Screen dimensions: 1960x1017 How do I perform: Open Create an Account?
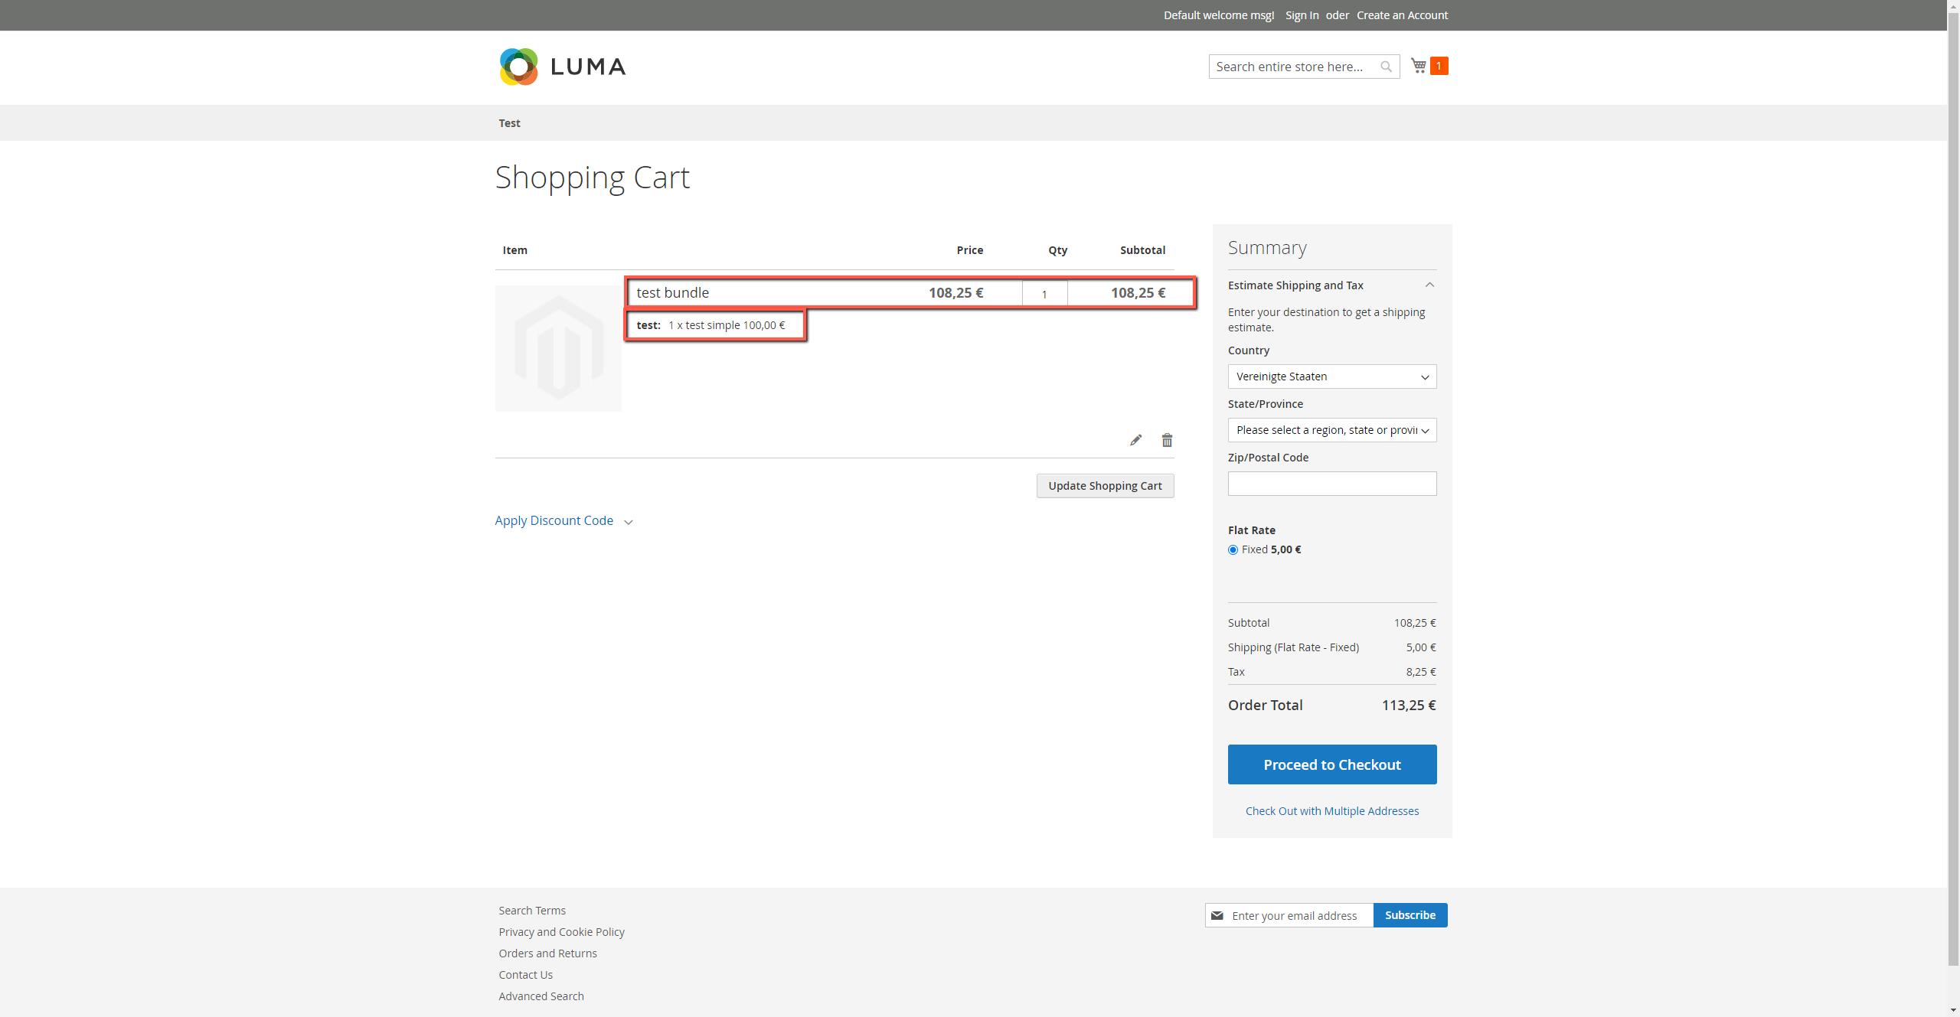click(x=1402, y=15)
